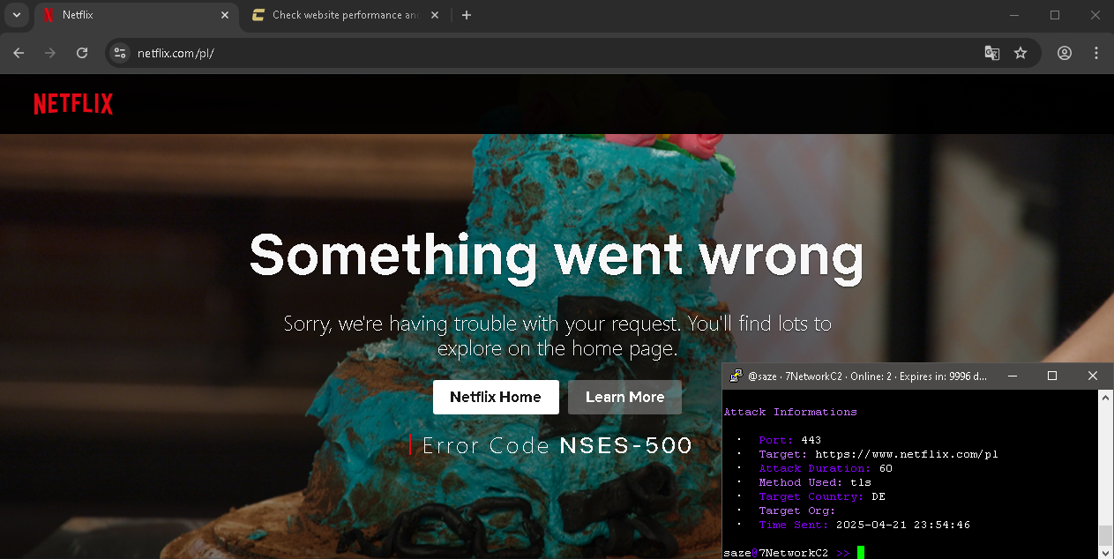View site information for netflix.com
1114x559 pixels.
coord(121,53)
